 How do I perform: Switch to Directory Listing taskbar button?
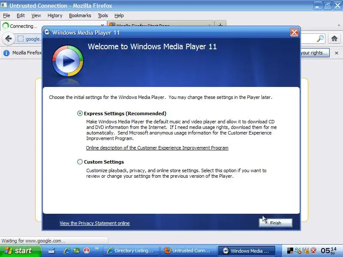[x=131, y=251]
